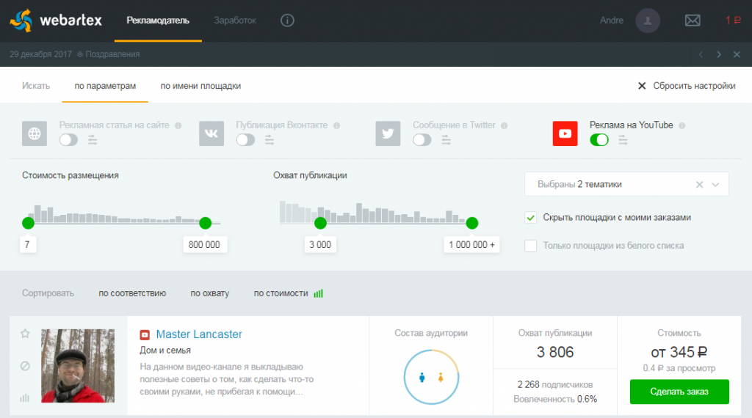The image size is (752, 418).
Task: Expand the Выбраны 2 тематики dropdown
Action: 715,184
